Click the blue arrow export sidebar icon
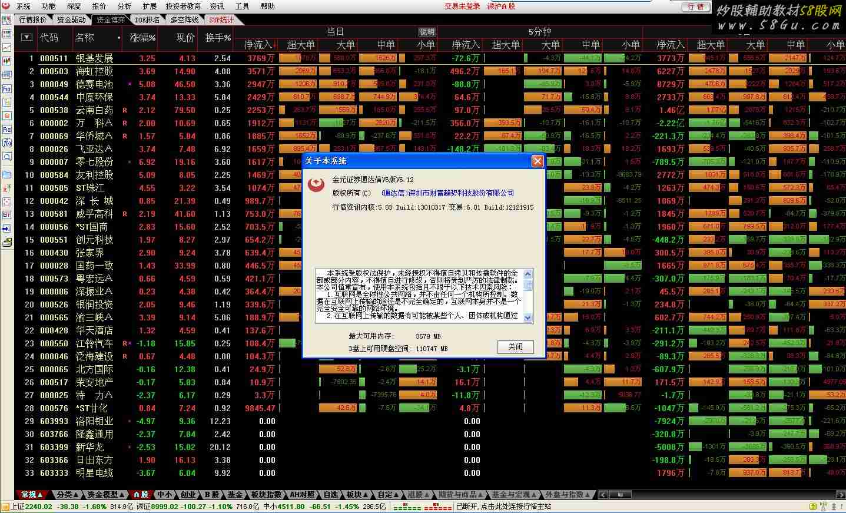 click(x=6, y=229)
